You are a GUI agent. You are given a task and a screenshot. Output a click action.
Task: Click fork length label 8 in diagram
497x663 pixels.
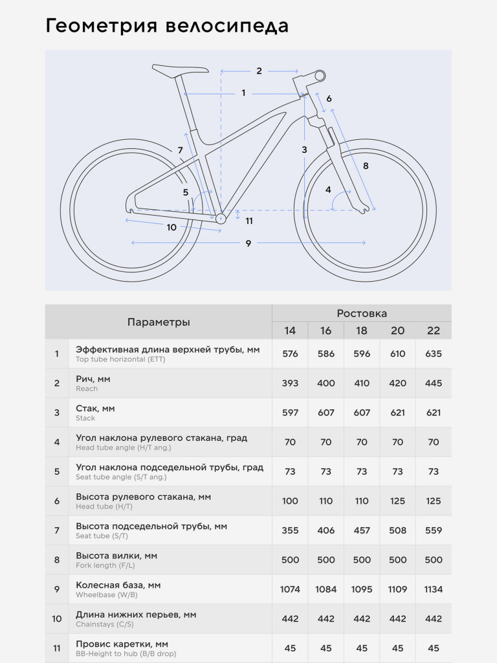point(366,166)
